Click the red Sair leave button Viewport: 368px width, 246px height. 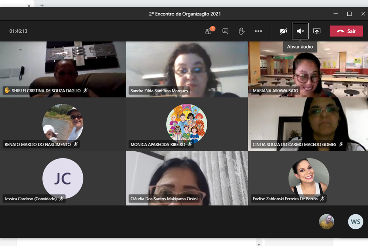click(346, 31)
